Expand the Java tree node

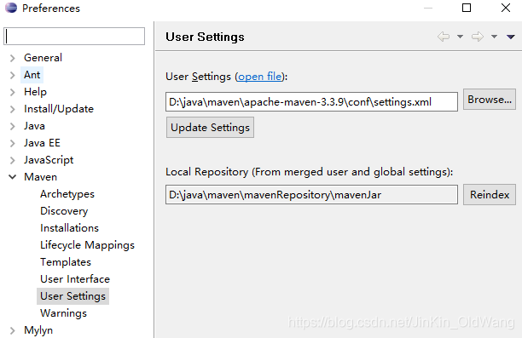tap(12, 126)
